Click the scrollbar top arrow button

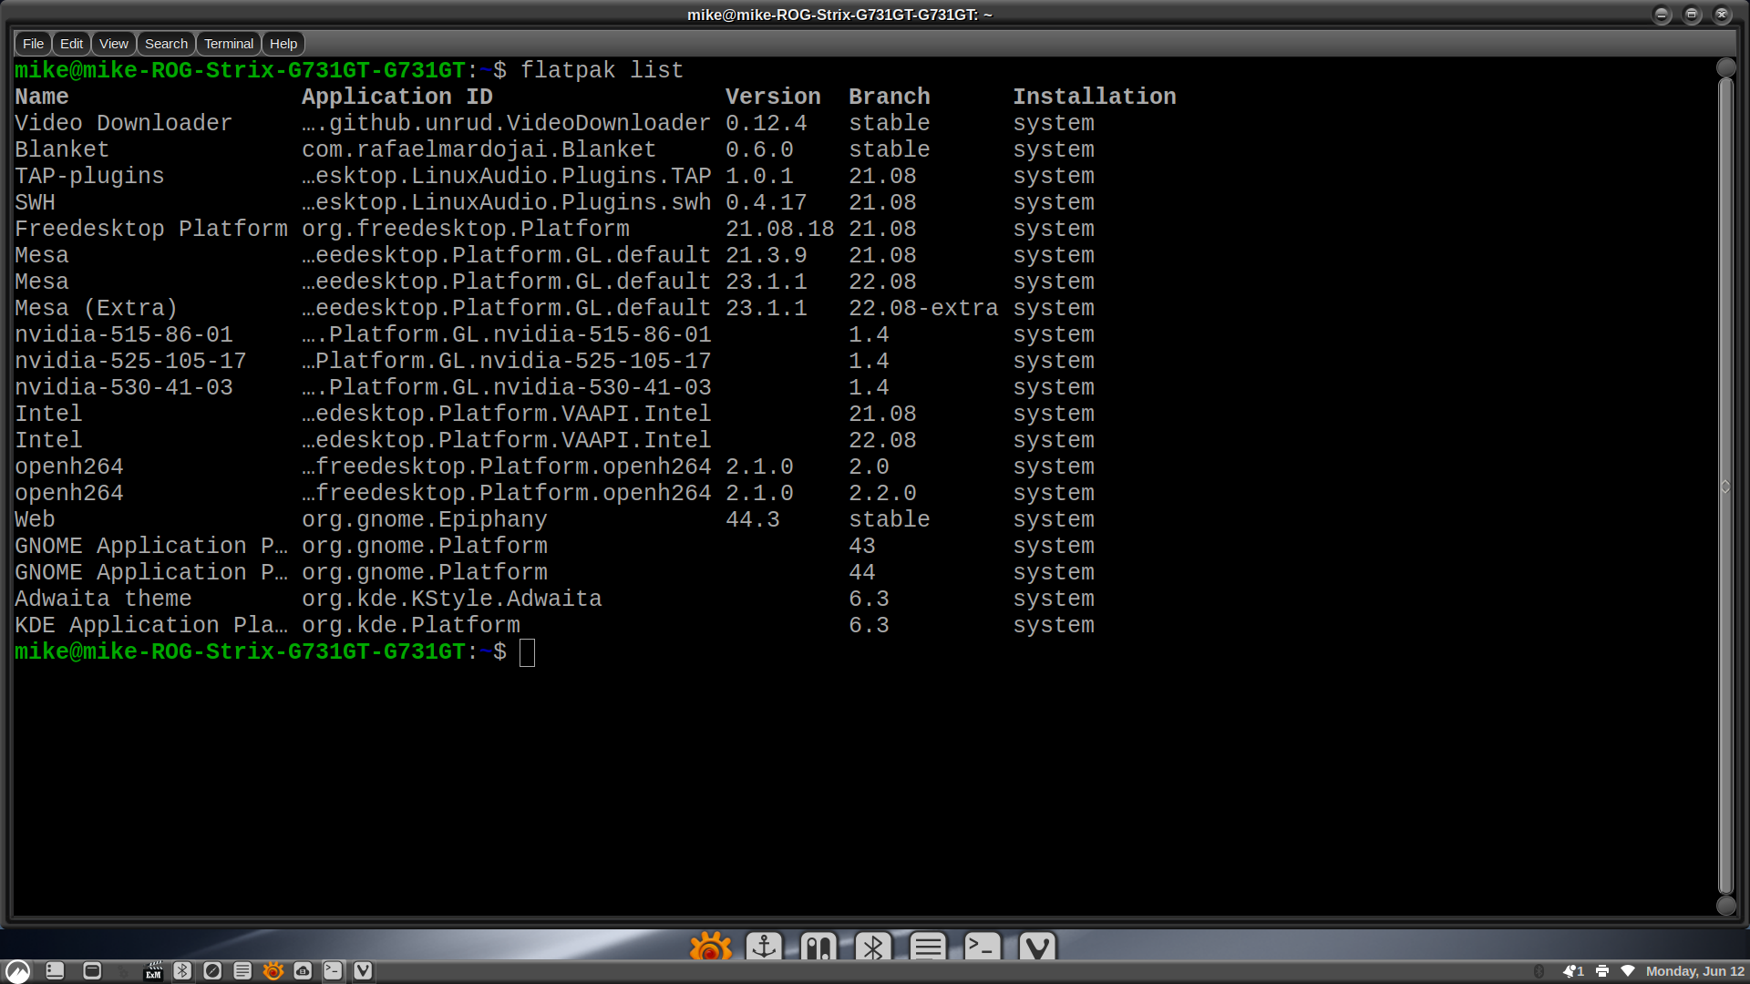(1725, 67)
